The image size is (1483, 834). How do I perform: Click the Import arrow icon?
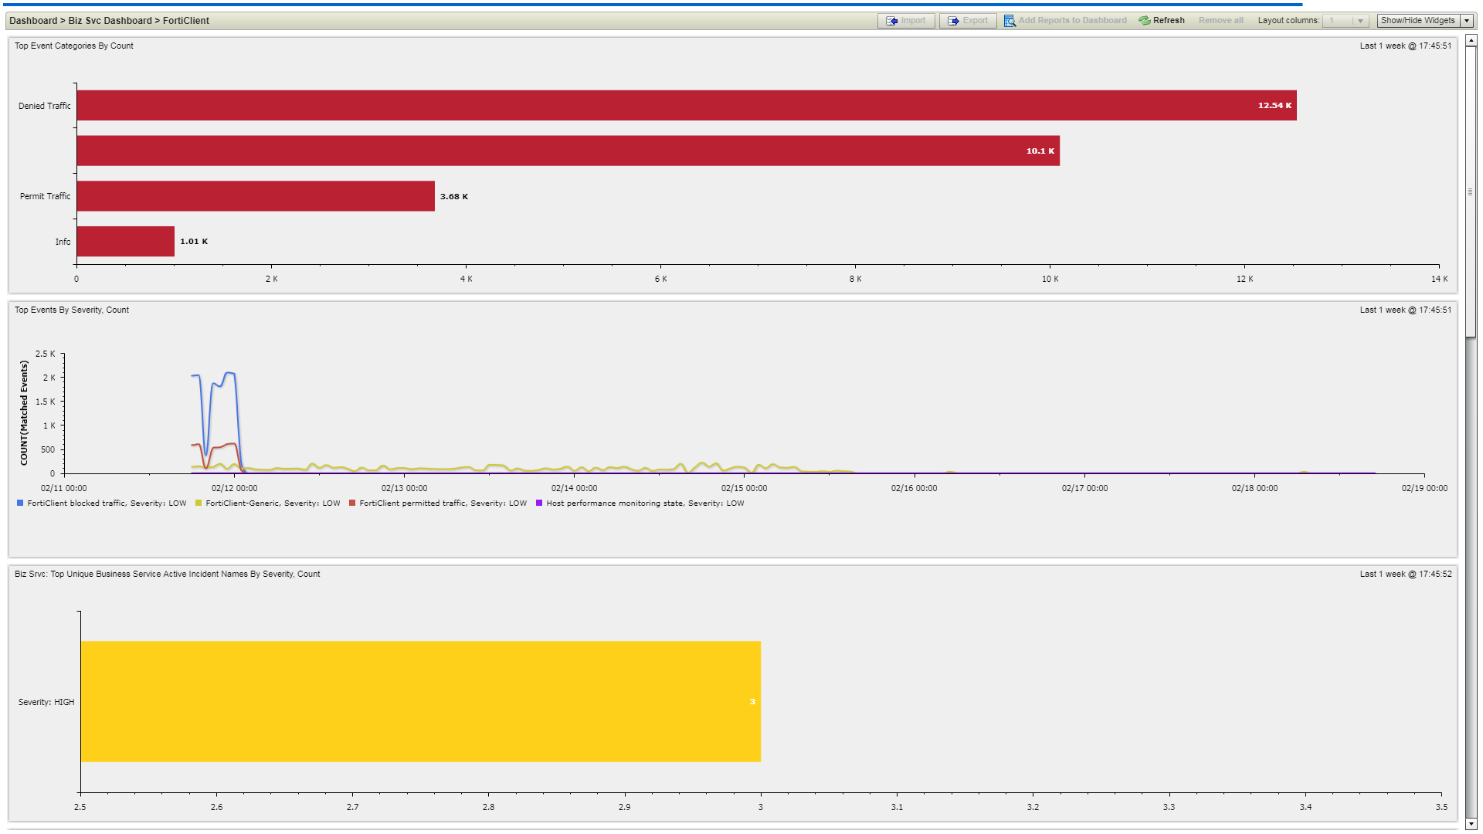tap(891, 21)
